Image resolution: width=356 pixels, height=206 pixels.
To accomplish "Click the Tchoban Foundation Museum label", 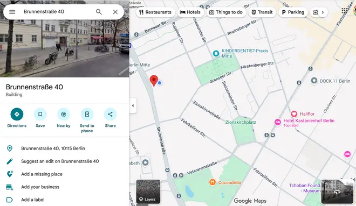I will pos(304,188).
